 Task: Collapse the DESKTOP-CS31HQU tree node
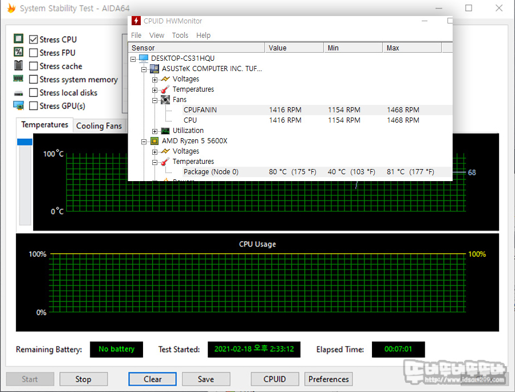click(133, 59)
